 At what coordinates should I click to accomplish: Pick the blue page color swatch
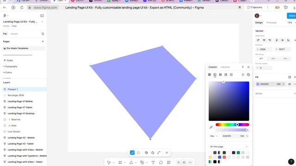[219, 157]
